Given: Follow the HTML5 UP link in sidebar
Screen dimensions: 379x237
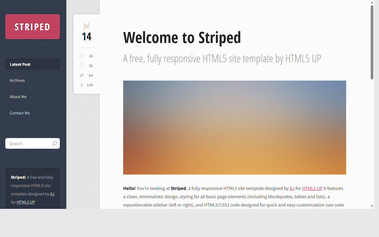Looking at the screenshot, I should [x=26, y=202].
